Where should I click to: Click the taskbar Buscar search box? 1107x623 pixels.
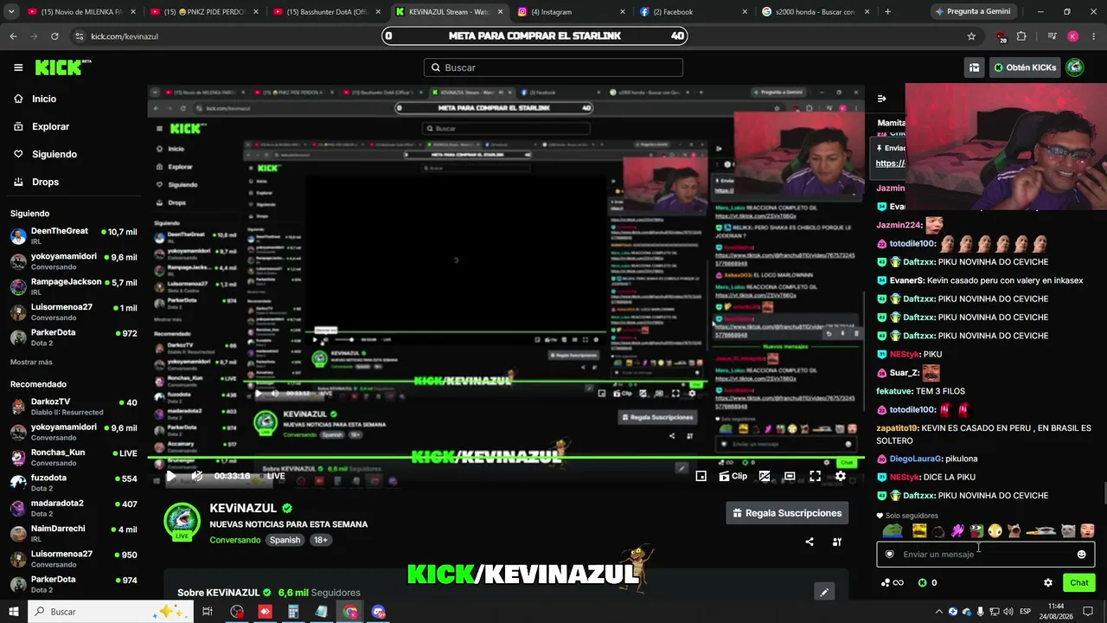(x=112, y=612)
